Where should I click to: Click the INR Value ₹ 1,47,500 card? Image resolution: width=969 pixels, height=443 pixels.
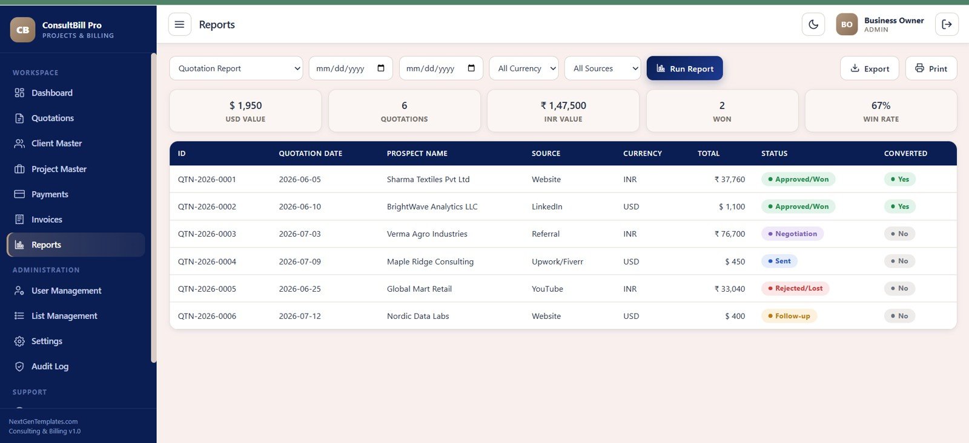click(x=563, y=111)
